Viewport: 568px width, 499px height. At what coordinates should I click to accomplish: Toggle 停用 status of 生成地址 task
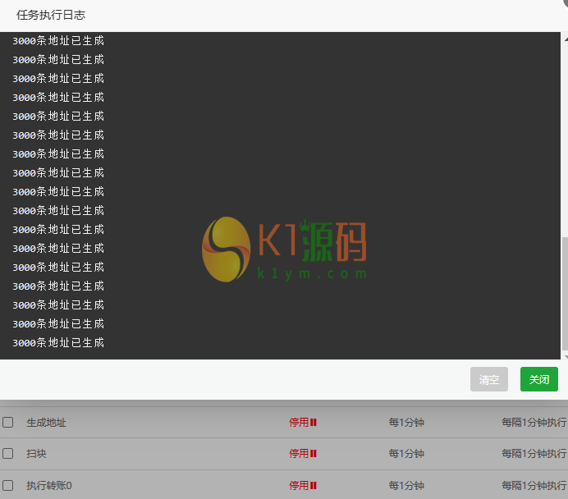coord(303,422)
